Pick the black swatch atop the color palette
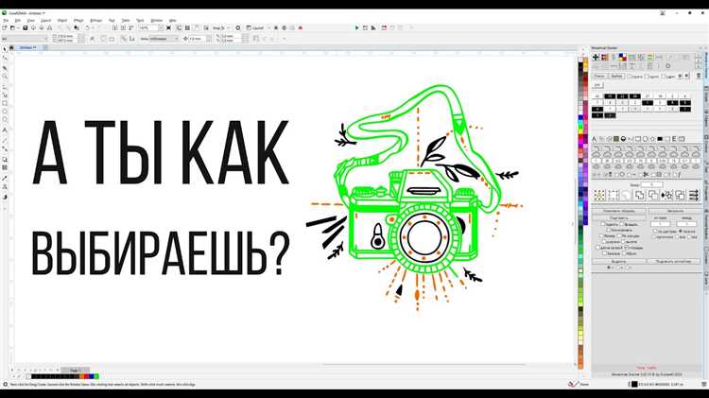This screenshot has height=398, width=709. point(581,65)
